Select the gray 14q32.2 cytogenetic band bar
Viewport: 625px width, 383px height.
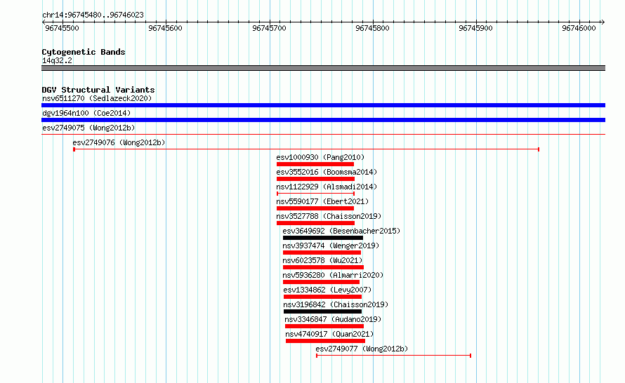pyautogui.click(x=323, y=68)
